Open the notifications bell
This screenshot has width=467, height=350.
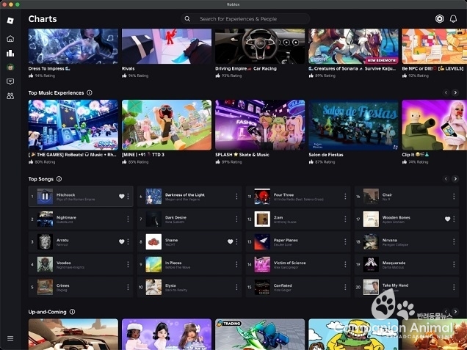pyautogui.click(x=453, y=19)
